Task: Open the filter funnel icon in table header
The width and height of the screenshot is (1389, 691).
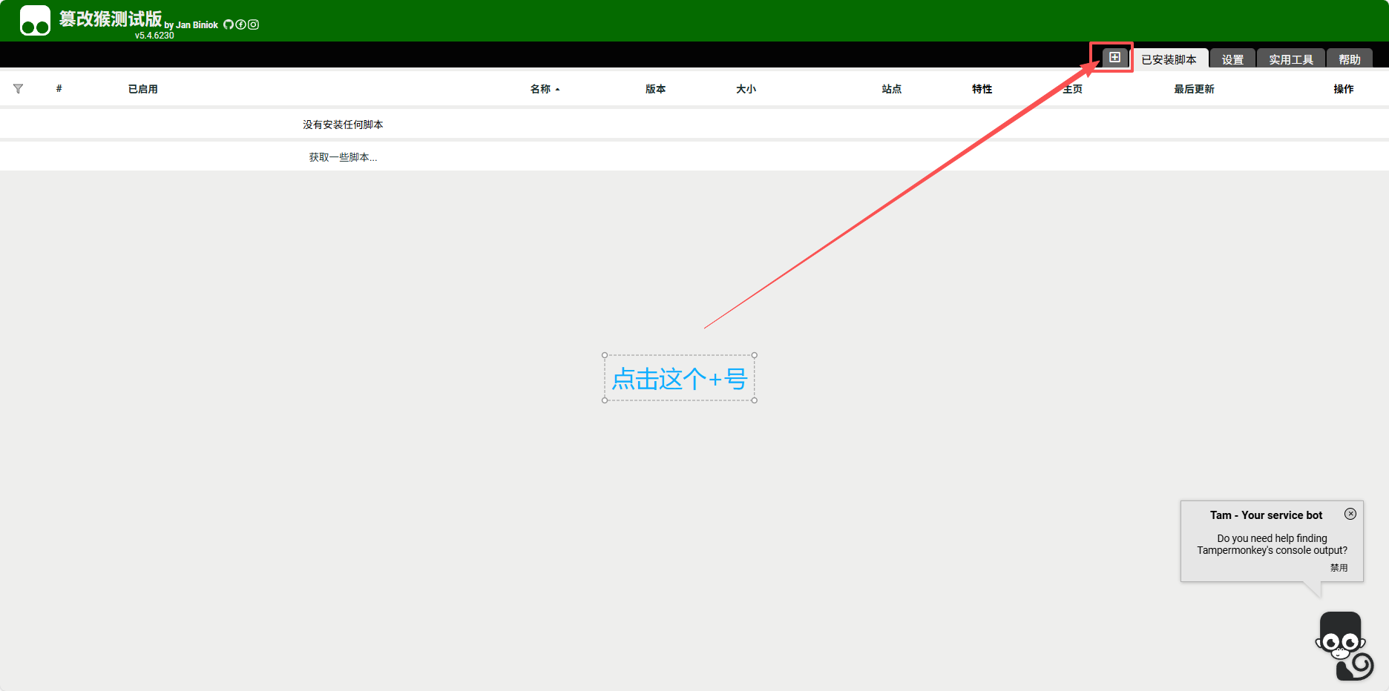Action: [19, 89]
